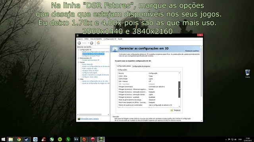Open the Windows Start button

click(x=3, y=139)
